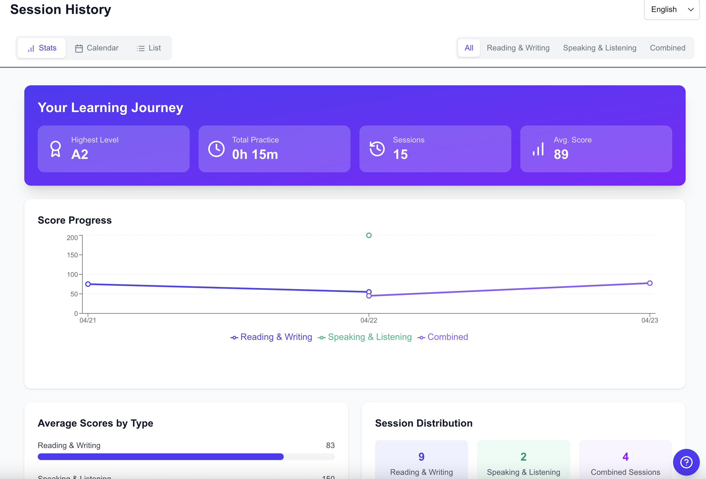Click the Total Practice clock icon
This screenshot has height=479, width=706.
[x=216, y=149]
